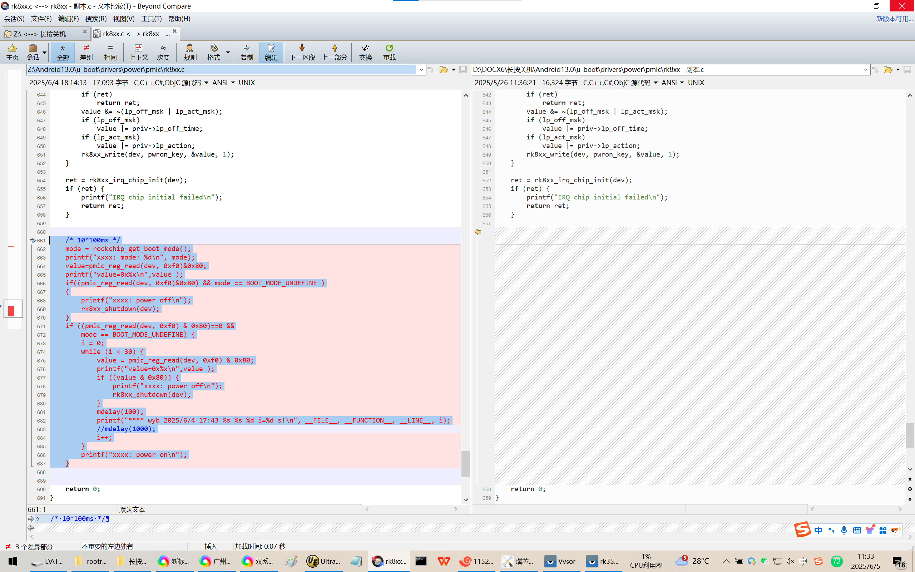This screenshot has width=915, height=572.
Task: Click the Copy (复制) toolbar icon
Action: tap(247, 52)
